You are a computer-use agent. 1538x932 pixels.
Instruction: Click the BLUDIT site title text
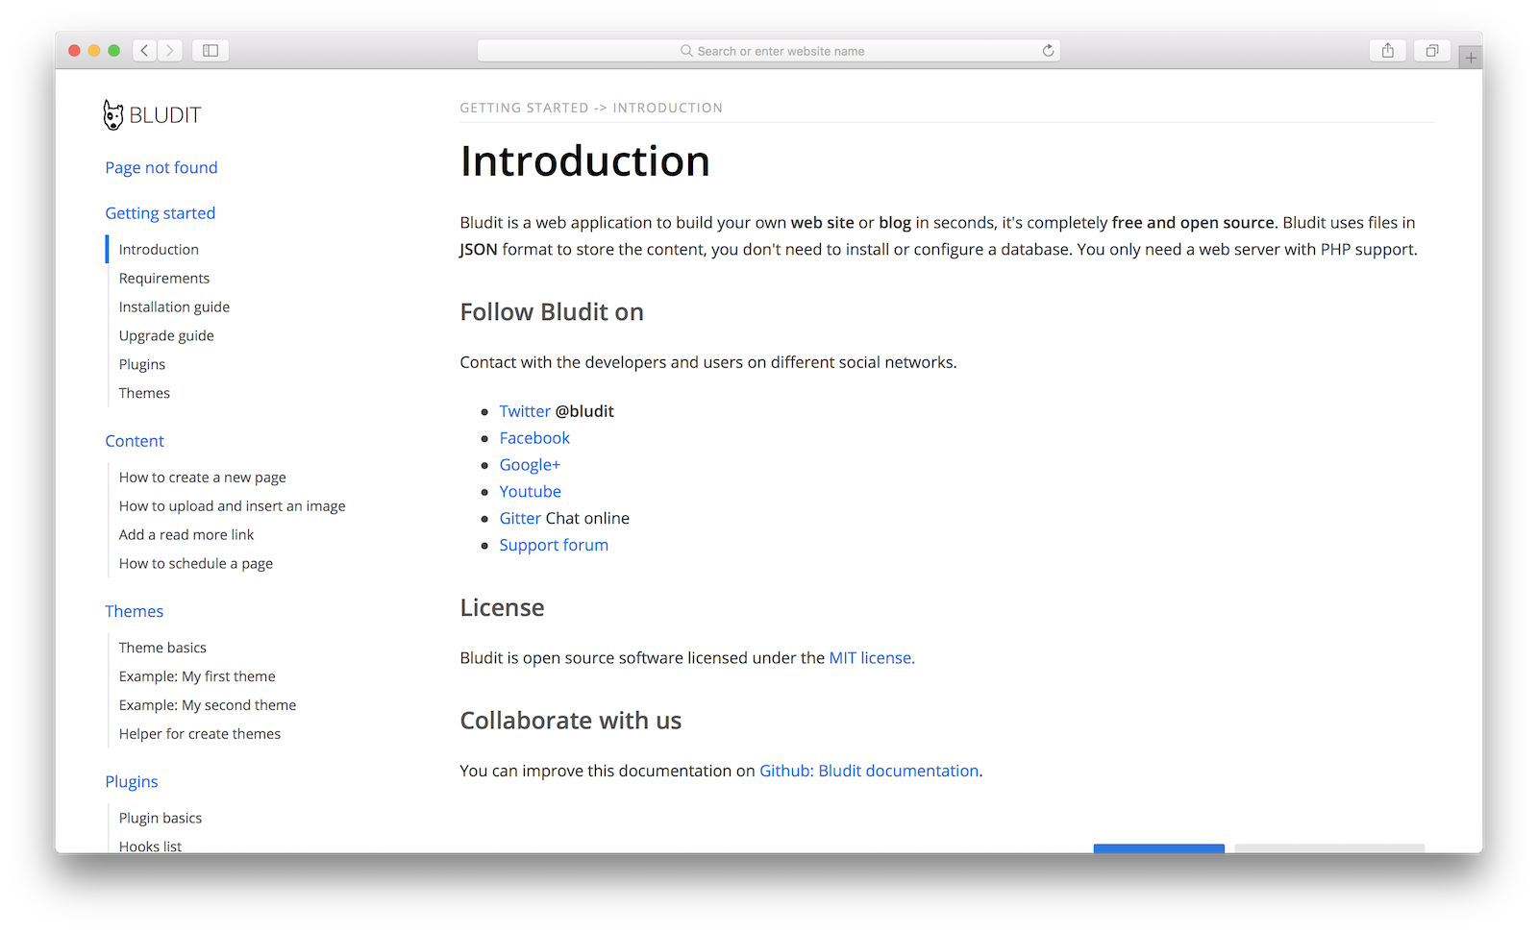point(165,115)
